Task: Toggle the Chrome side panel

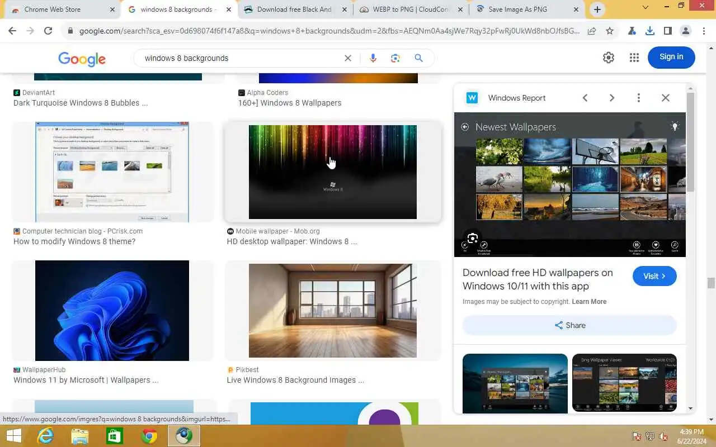Action: (x=668, y=31)
